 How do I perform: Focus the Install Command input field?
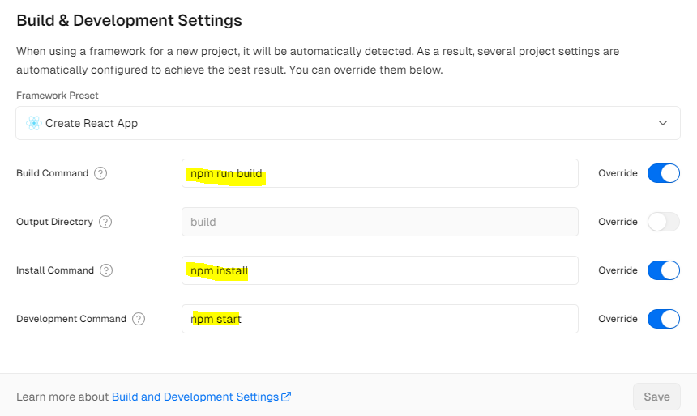click(379, 270)
